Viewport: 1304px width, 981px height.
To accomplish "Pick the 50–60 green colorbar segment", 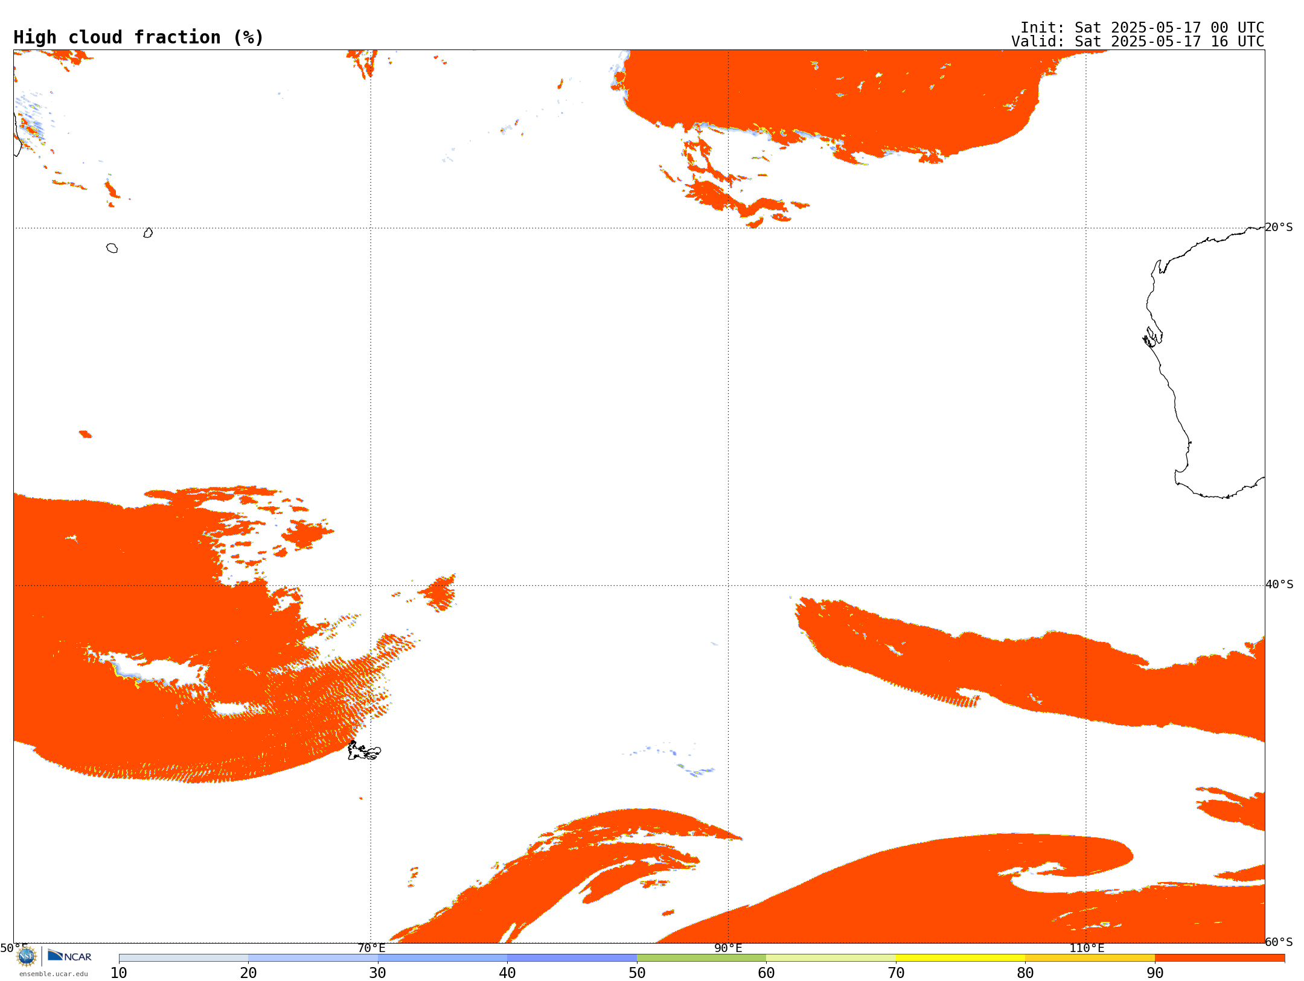I will point(702,958).
